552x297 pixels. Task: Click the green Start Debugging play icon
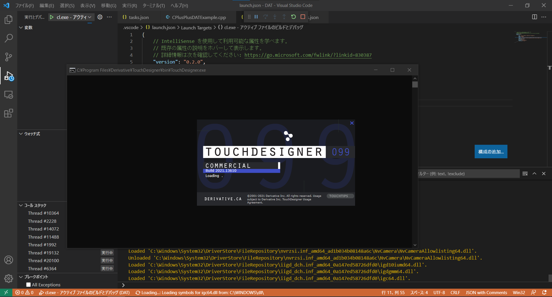point(51,17)
